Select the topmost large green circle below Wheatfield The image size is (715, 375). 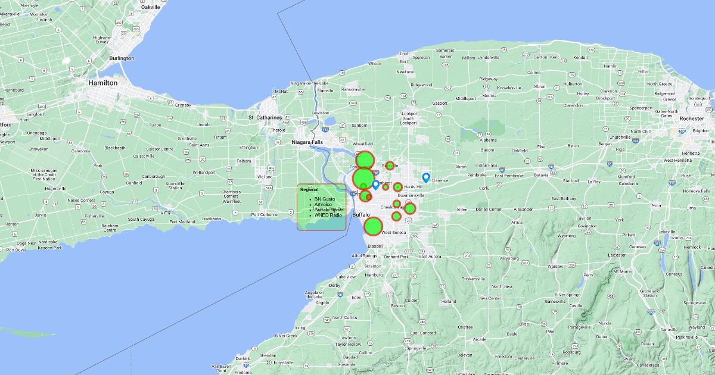[365, 160]
